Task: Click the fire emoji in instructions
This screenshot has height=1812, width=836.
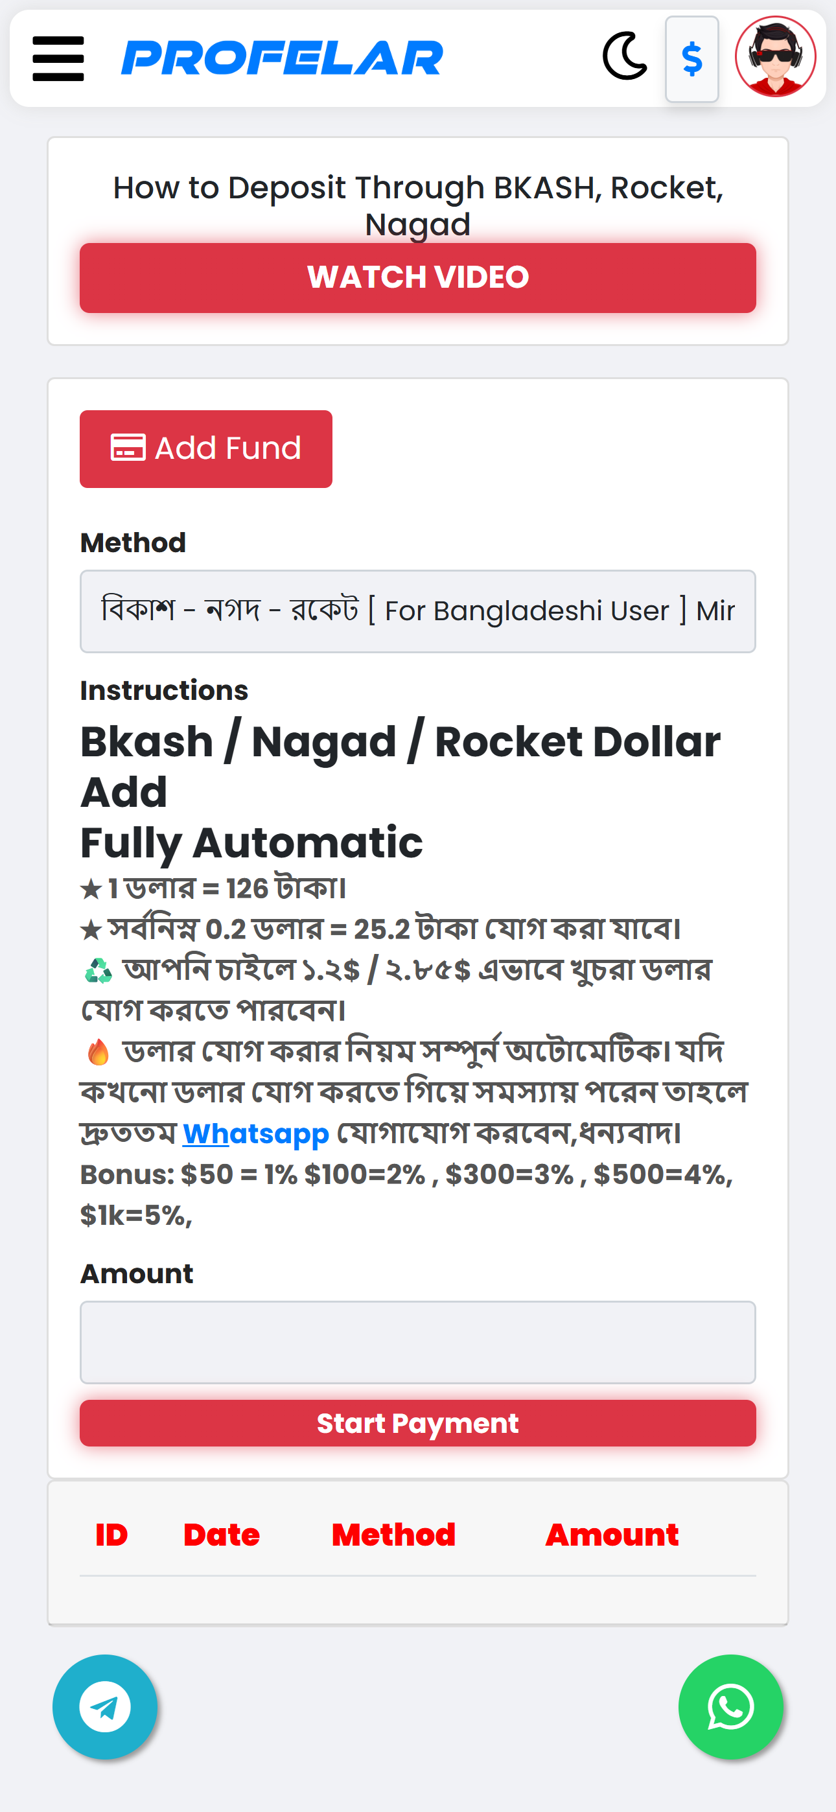Action: [99, 1052]
